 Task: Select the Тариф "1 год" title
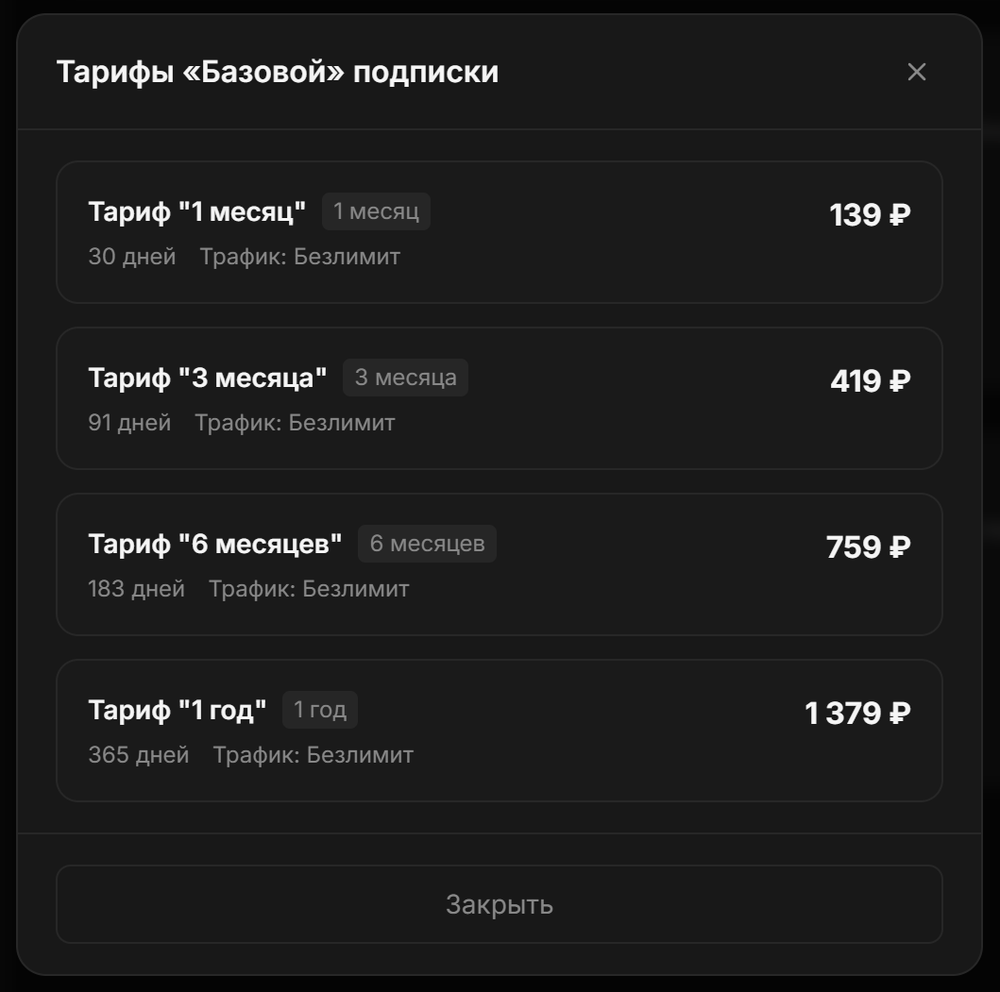point(178,711)
